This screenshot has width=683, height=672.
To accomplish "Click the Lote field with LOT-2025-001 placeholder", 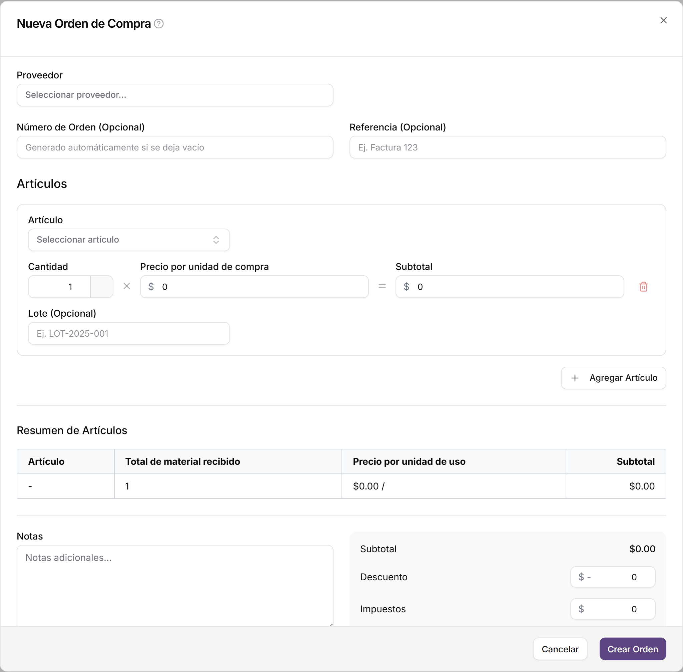I will click(x=129, y=333).
